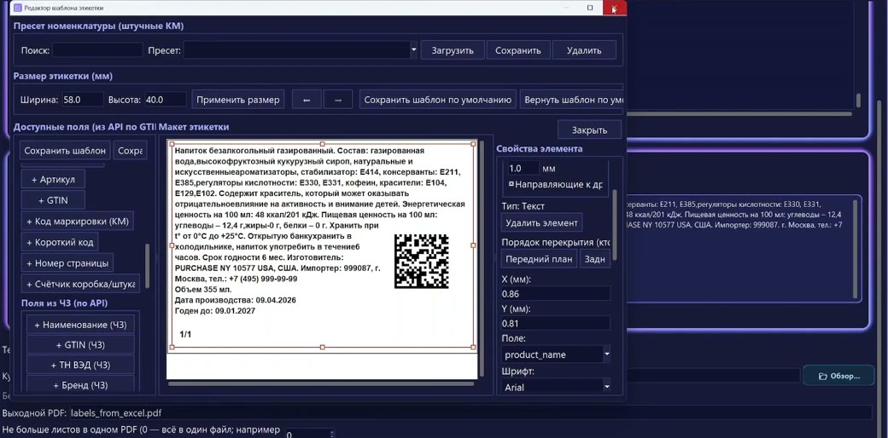Image resolution: width=888 pixels, height=438 pixels.
Task: Click the element properties panel scrollbar
Action: tap(616, 224)
